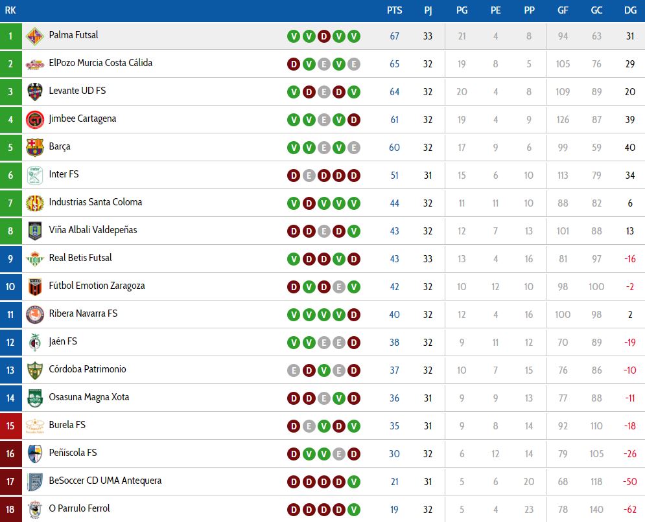This screenshot has width=645, height=522.
Task: Click the Palma Futsal team crest
Action: pyautogui.click(x=35, y=36)
